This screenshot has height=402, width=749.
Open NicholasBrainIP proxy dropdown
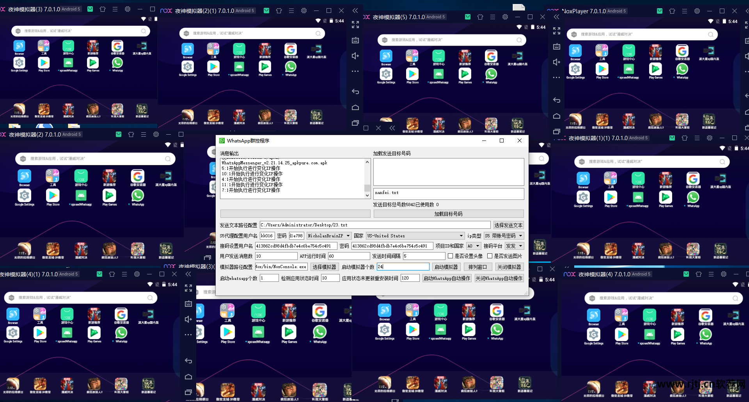(x=328, y=236)
